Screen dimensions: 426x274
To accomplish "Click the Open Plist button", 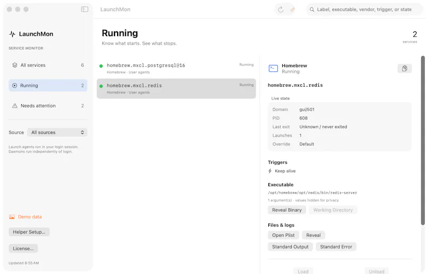I will click(283, 235).
